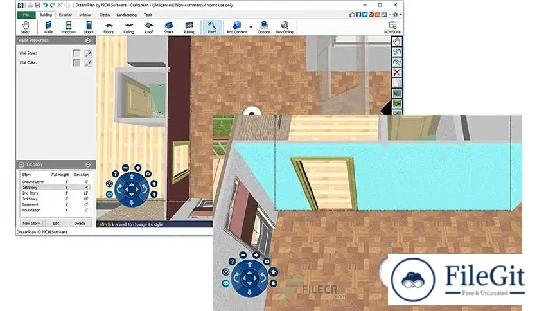Activate the Walls tool

coord(48,28)
